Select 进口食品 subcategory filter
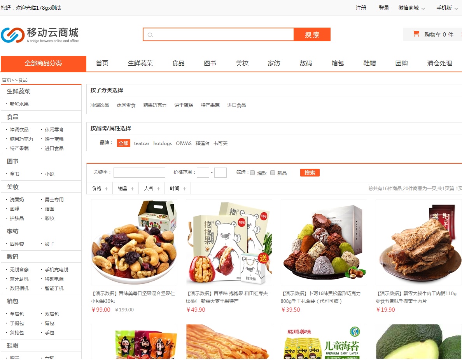This screenshot has height=360, width=462. tap(236, 105)
